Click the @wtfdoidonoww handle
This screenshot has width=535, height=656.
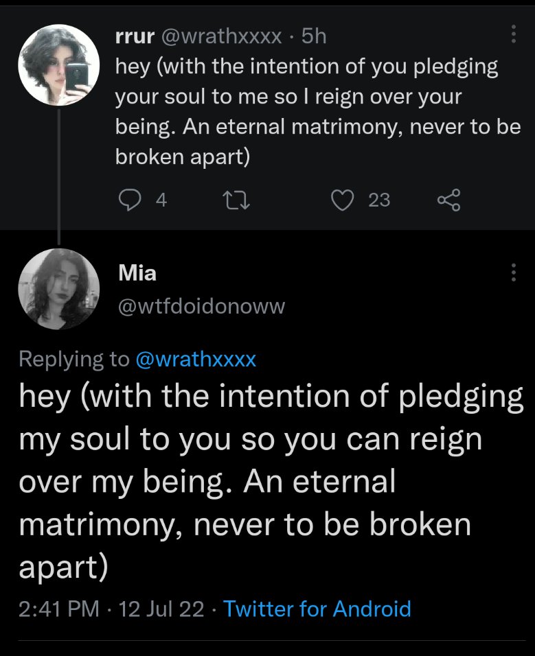pyautogui.click(x=202, y=306)
